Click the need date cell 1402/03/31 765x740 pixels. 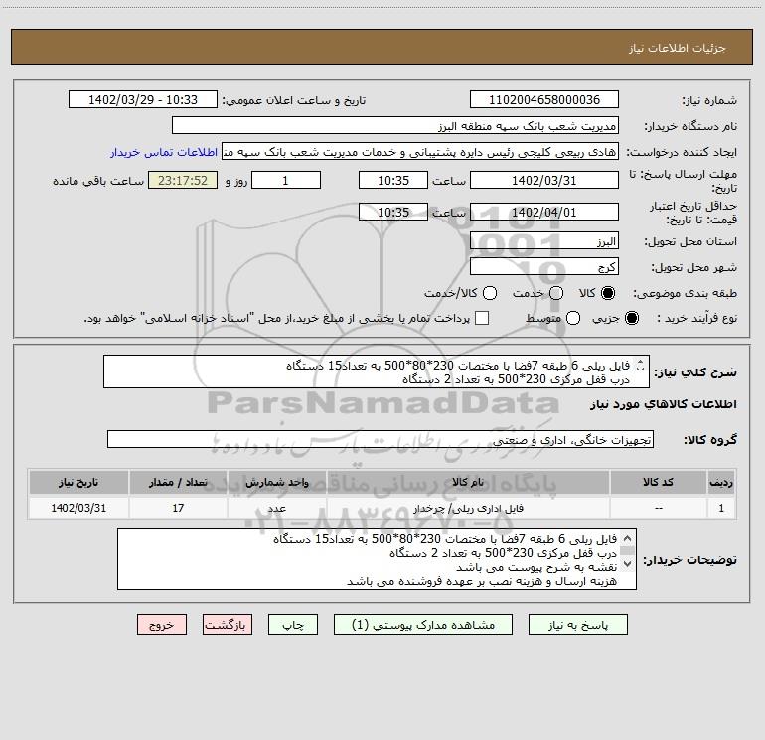(x=78, y=508)
